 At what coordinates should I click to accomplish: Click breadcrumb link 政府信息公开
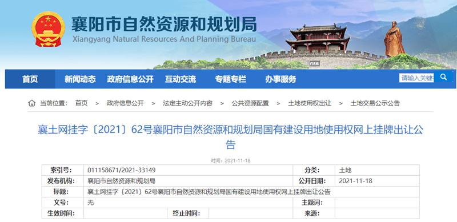pos(125,103)
